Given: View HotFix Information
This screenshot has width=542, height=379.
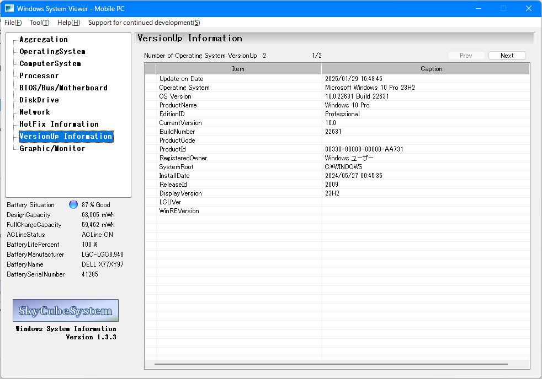Looking at the screenshot, I should [59, 124].
